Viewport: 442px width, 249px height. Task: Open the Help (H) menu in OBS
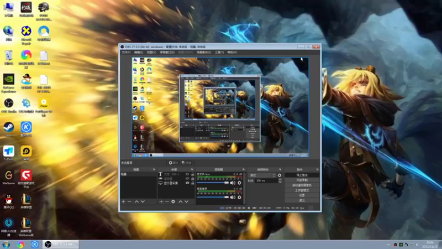[232, 52]
